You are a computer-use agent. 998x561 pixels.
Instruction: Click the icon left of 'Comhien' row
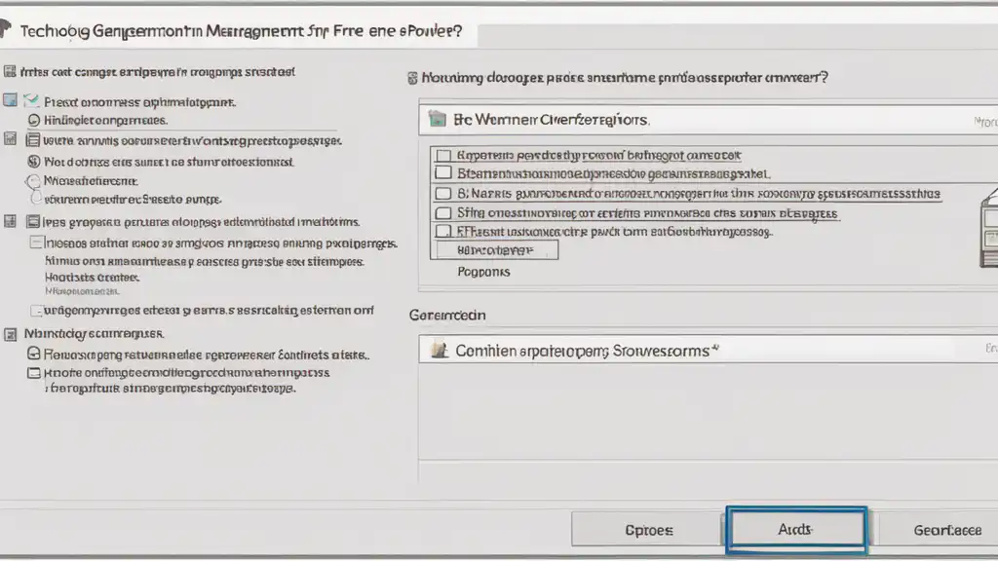[439, 351]
